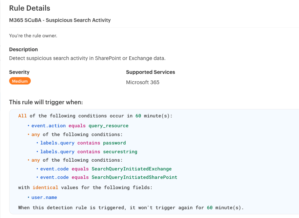Click the password query value
The width and height of the screenshot is (299, 218).
coord(114,143)
